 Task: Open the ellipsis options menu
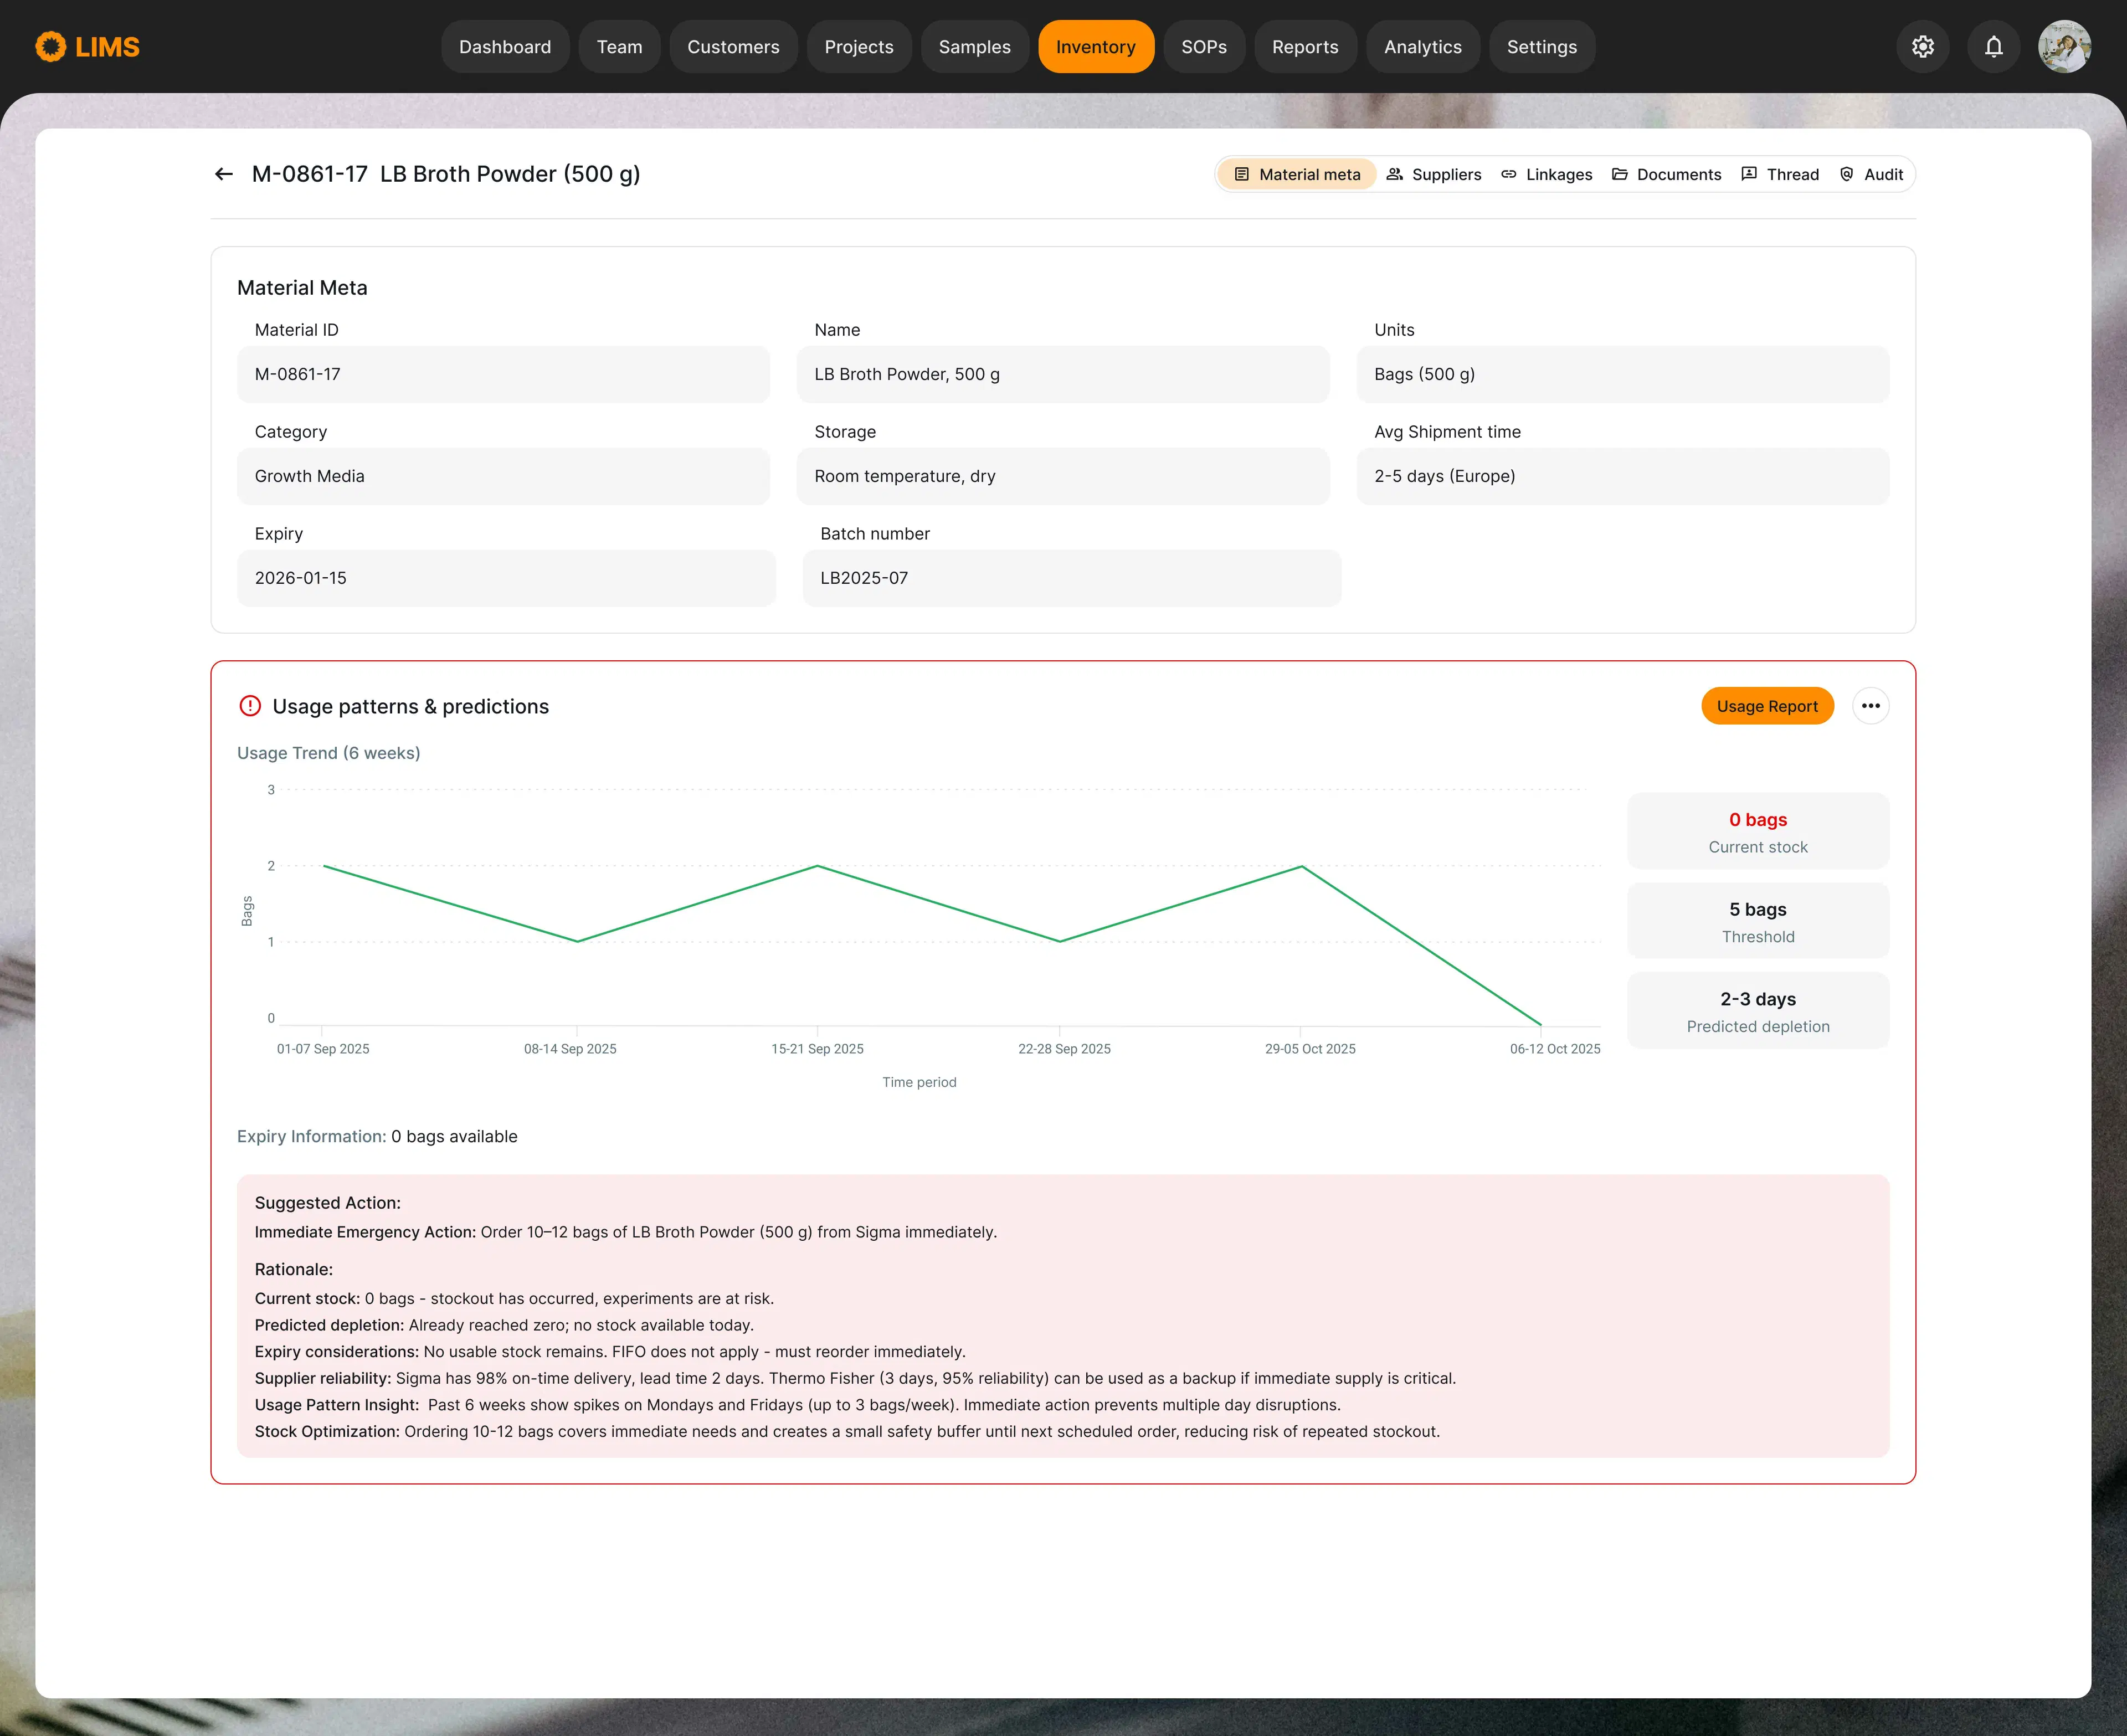1871,706
